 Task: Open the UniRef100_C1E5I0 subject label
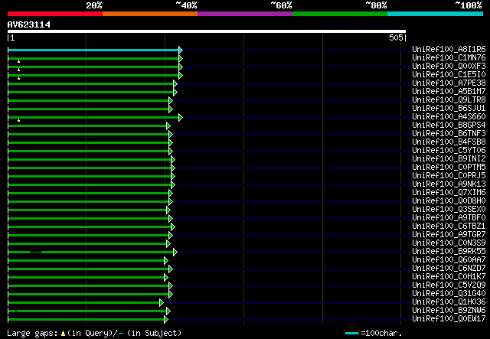(449, 75)
